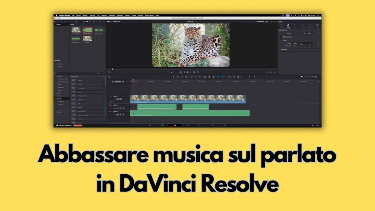375x211 pixels.
Task: Toggle the linked selection chain icon
Action: pos(209,77)
